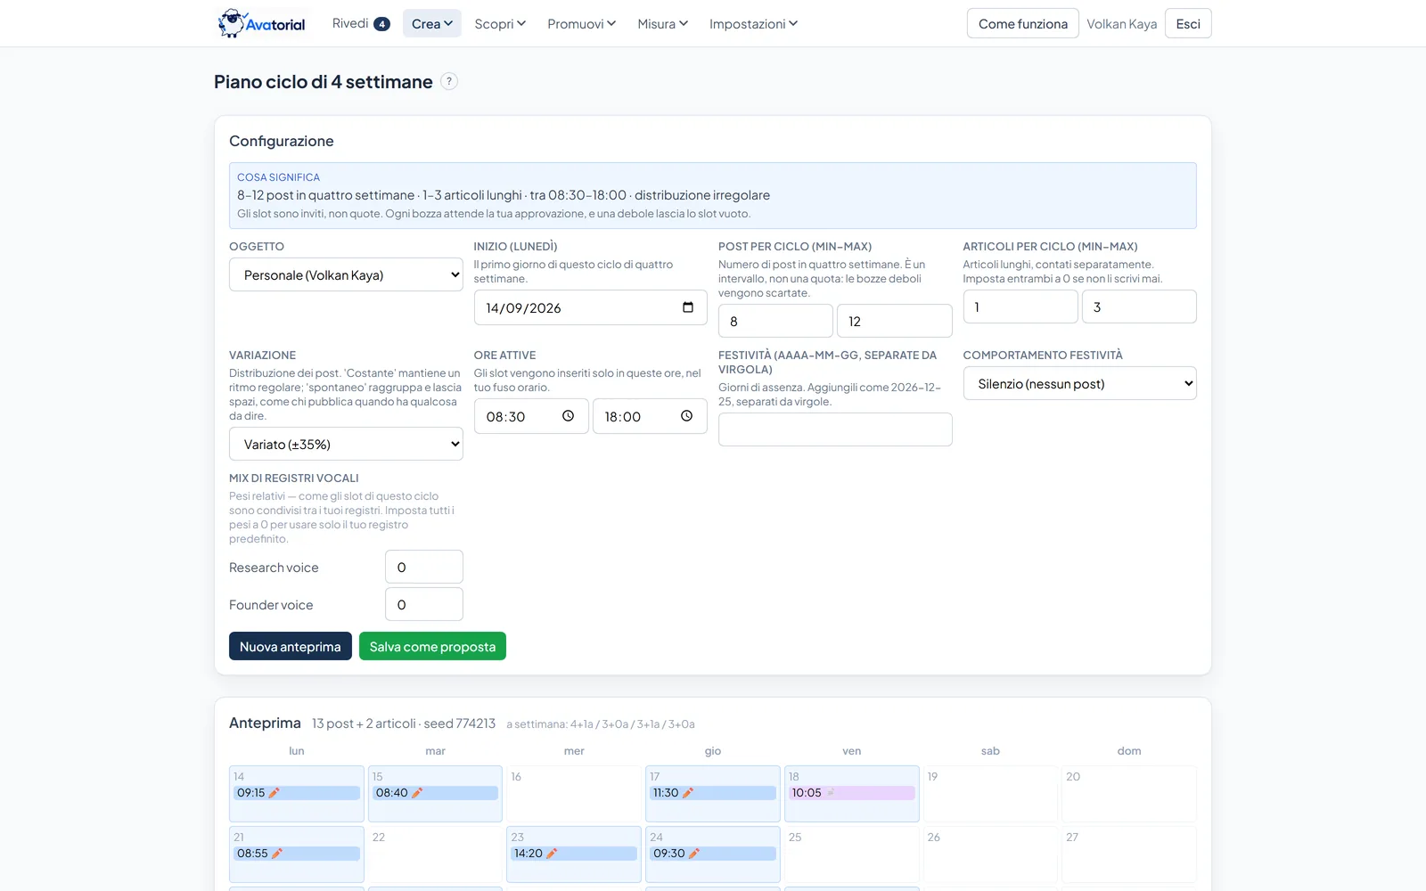Click the minimum articles field showing 1

point(1020,307)
